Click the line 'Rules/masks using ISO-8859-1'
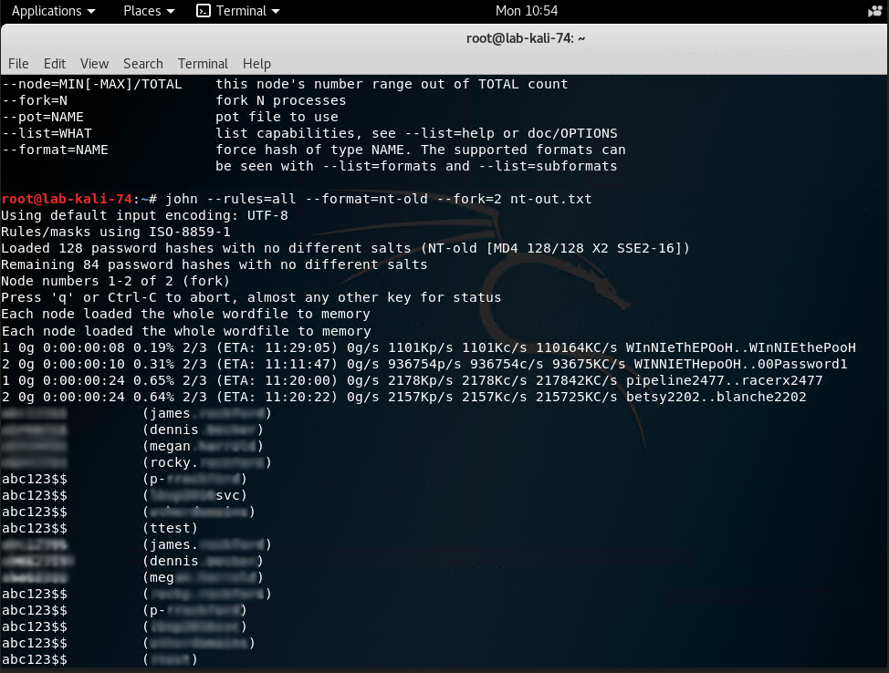889x673 pixels. point(116,232)
